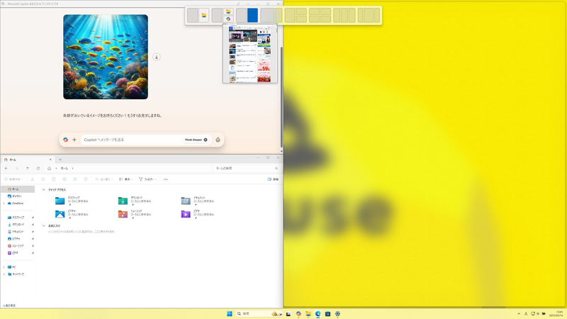Click the ホームの検索 search box
Screen dimensions: 567x319
point(246,168)
